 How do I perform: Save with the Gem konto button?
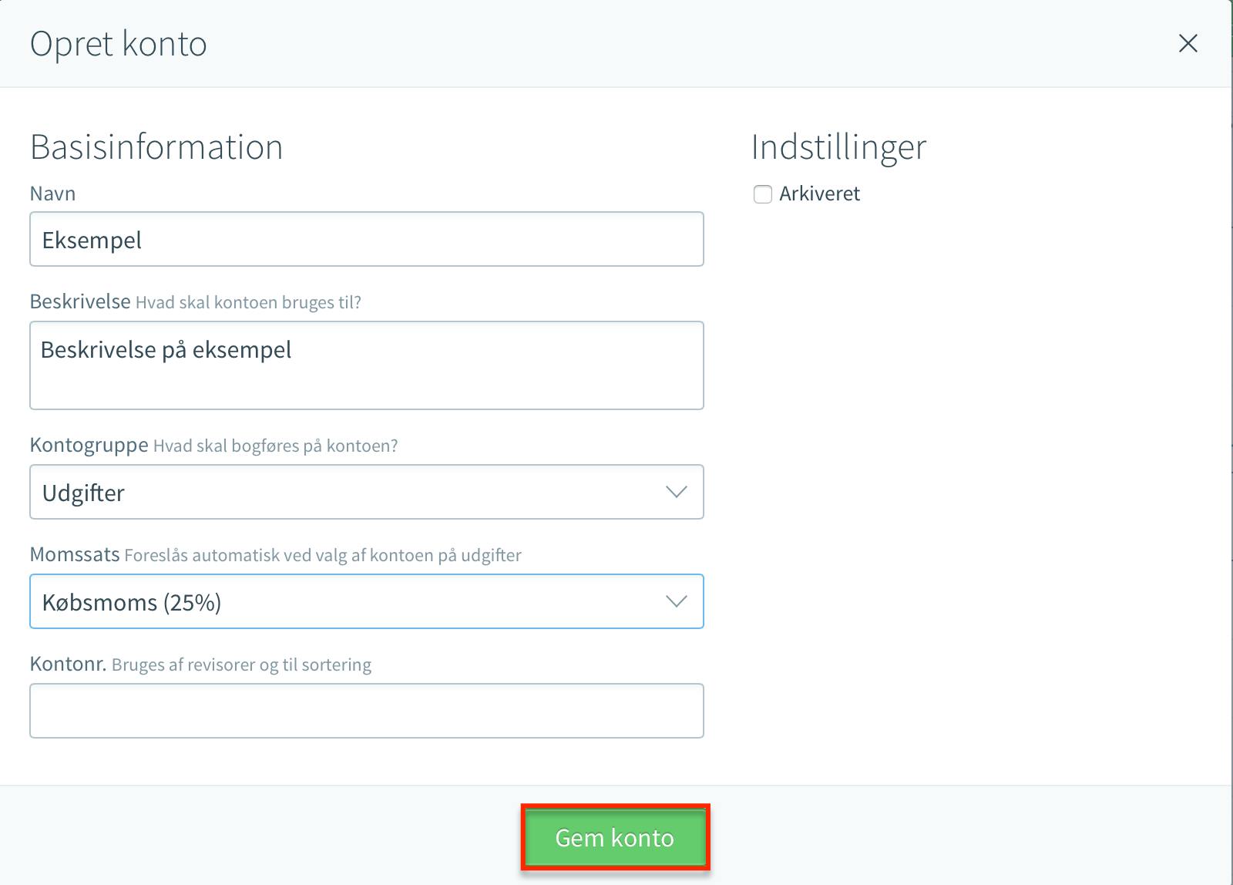click(615, 837)
